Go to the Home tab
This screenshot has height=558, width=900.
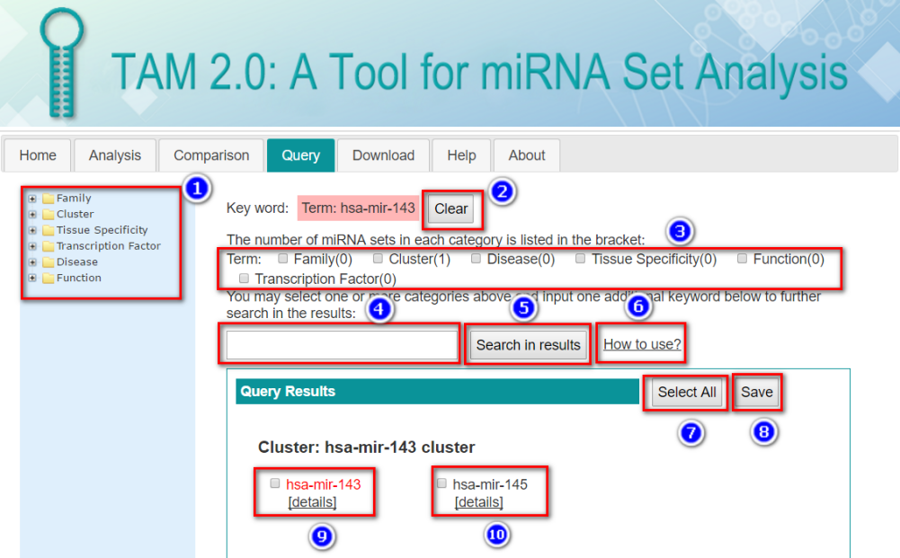pyautogui.click(x=37, y=155)
